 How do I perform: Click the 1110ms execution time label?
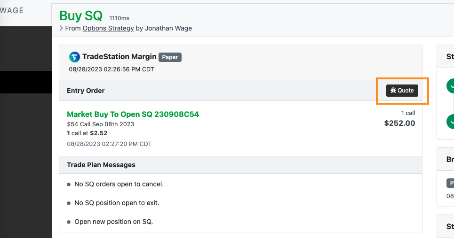pos(119,18)
